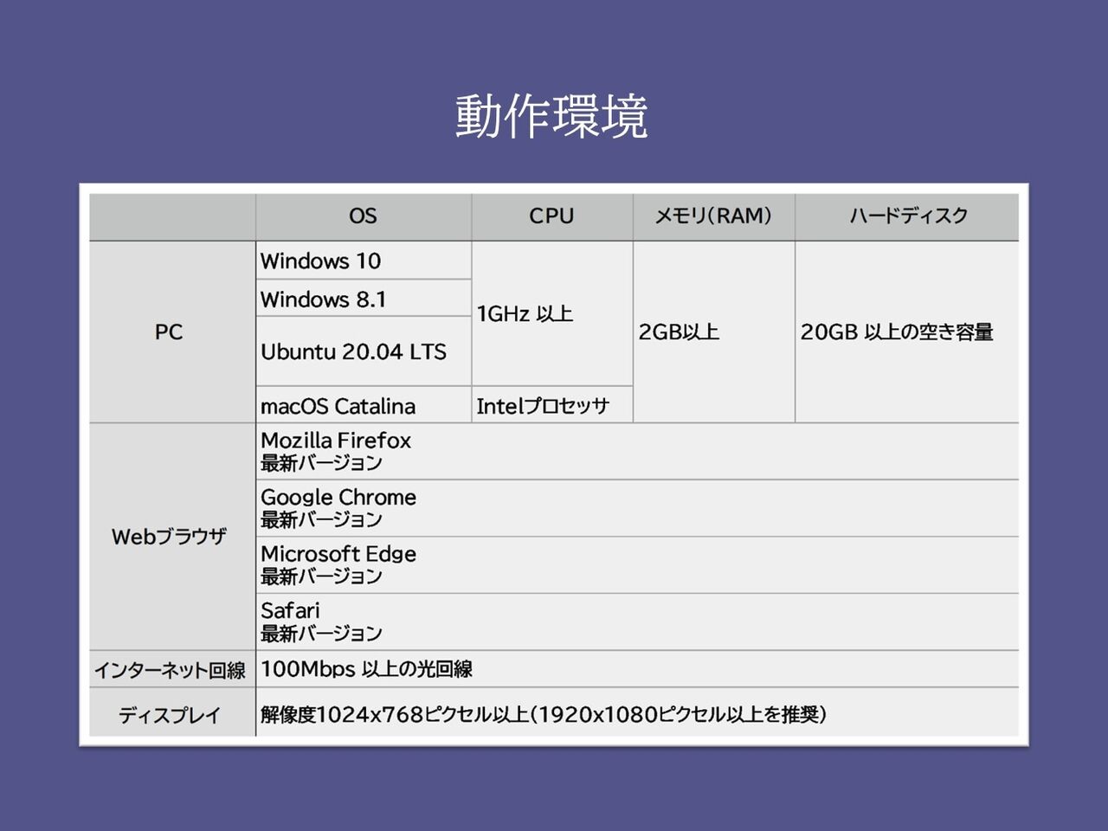Select the OS column header
Image resolution: width=1108 pixels, height=831 pixels.
pos(364,216)
